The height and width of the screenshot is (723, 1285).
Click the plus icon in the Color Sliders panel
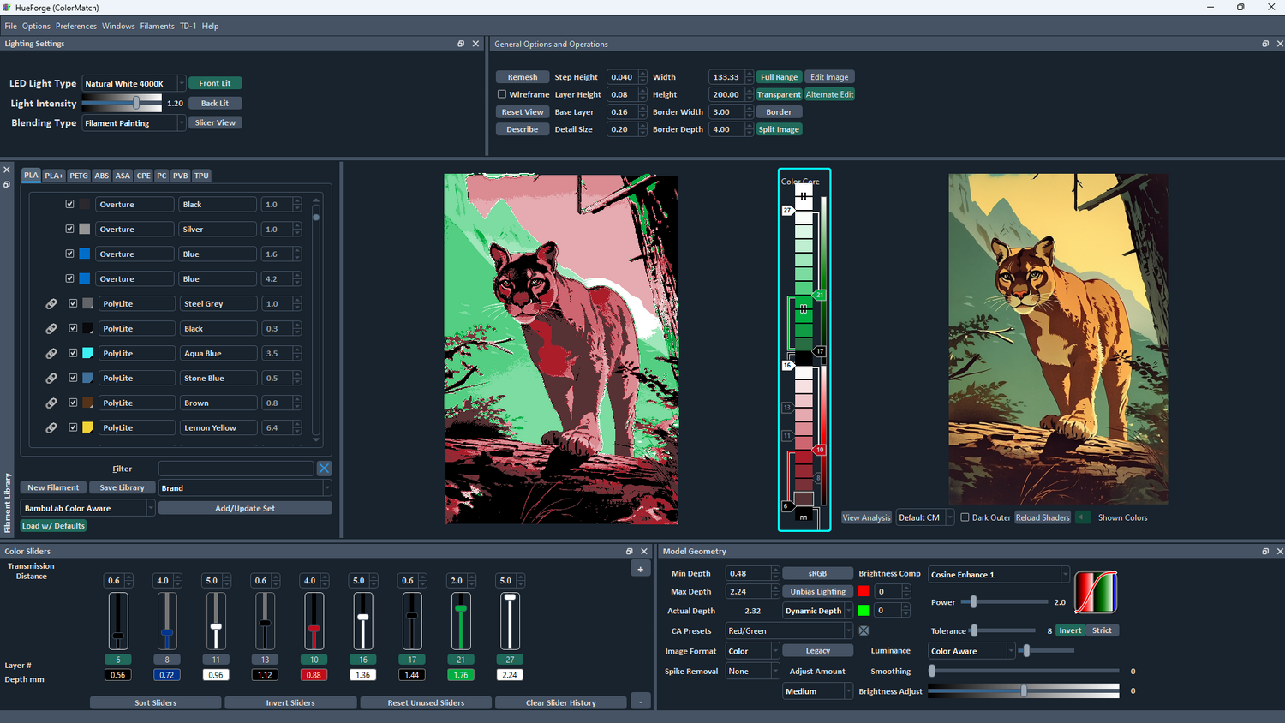640,568
